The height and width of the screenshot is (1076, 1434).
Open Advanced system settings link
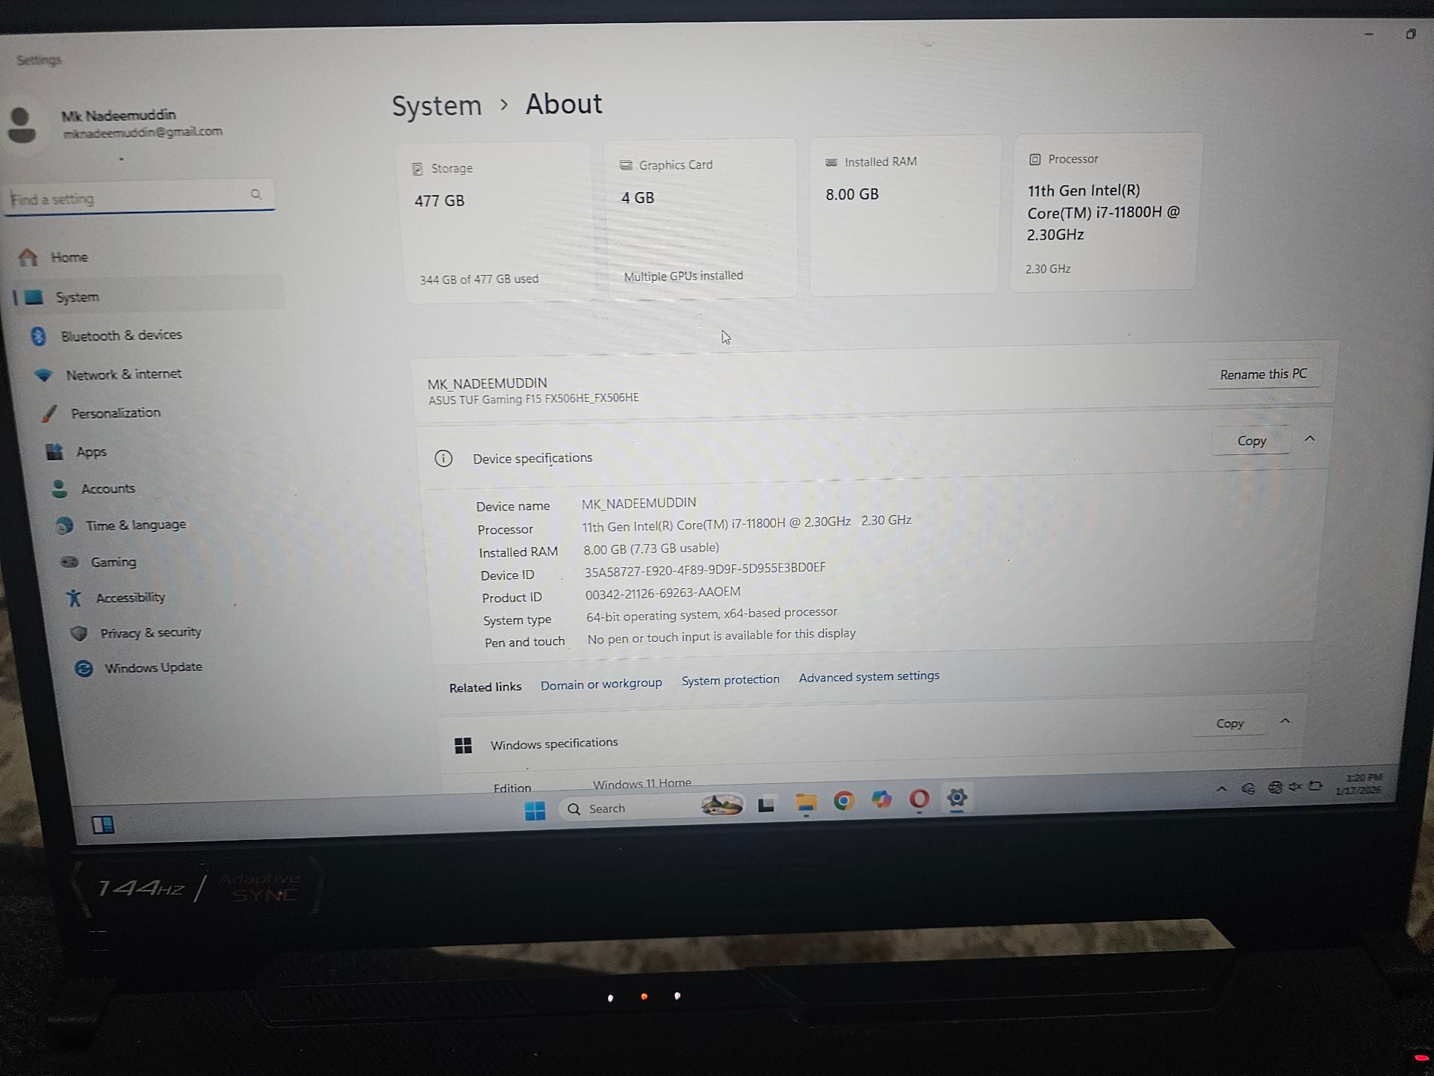point(869,676)
